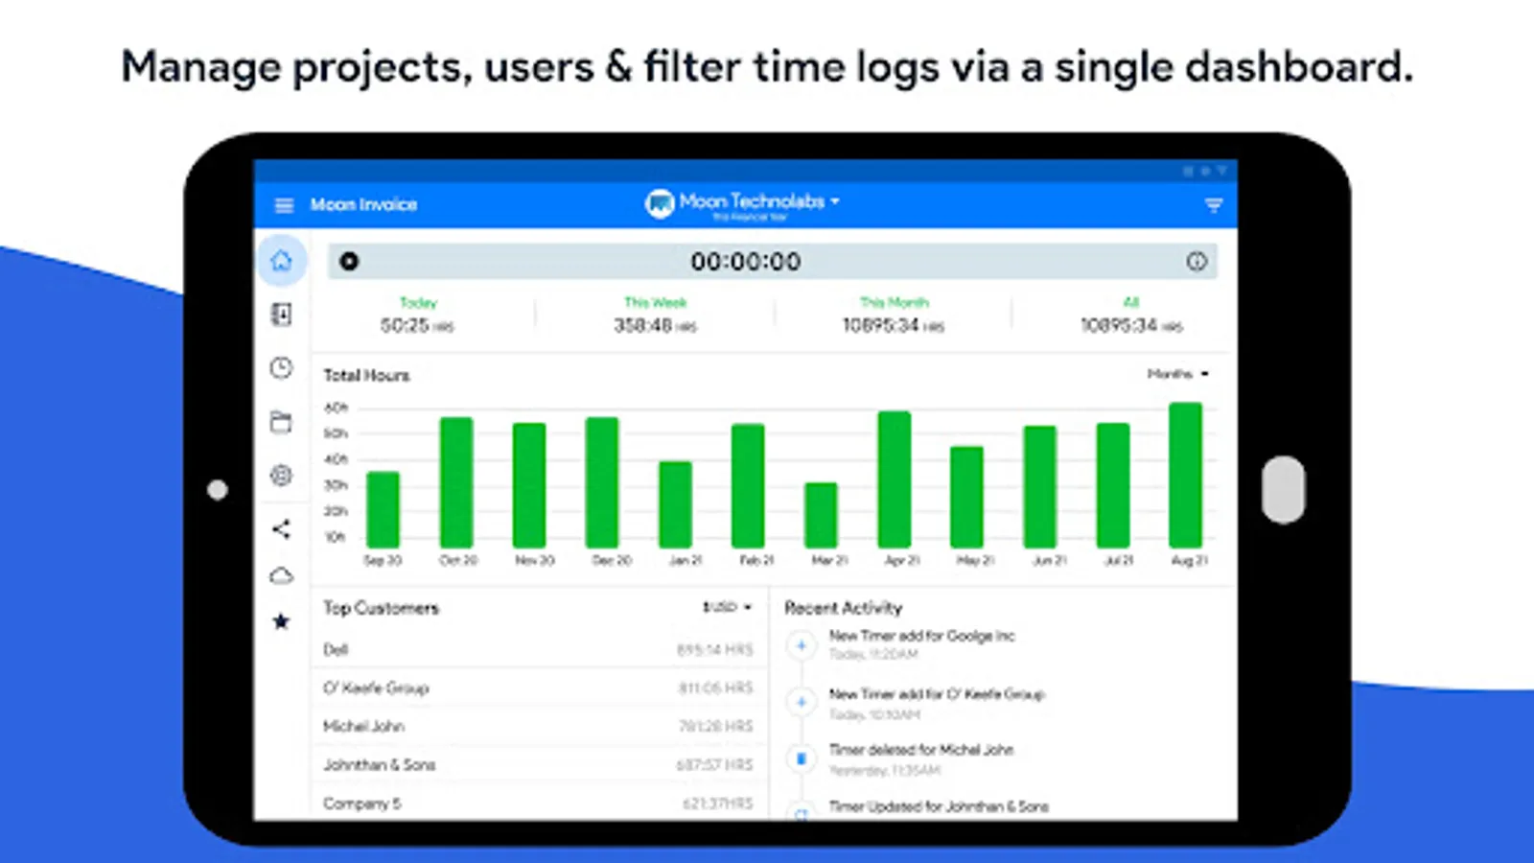Viewport: 1534px width, 863px height.
Task: Click the Sep 20 bar in chart
Action: [383, 510]
